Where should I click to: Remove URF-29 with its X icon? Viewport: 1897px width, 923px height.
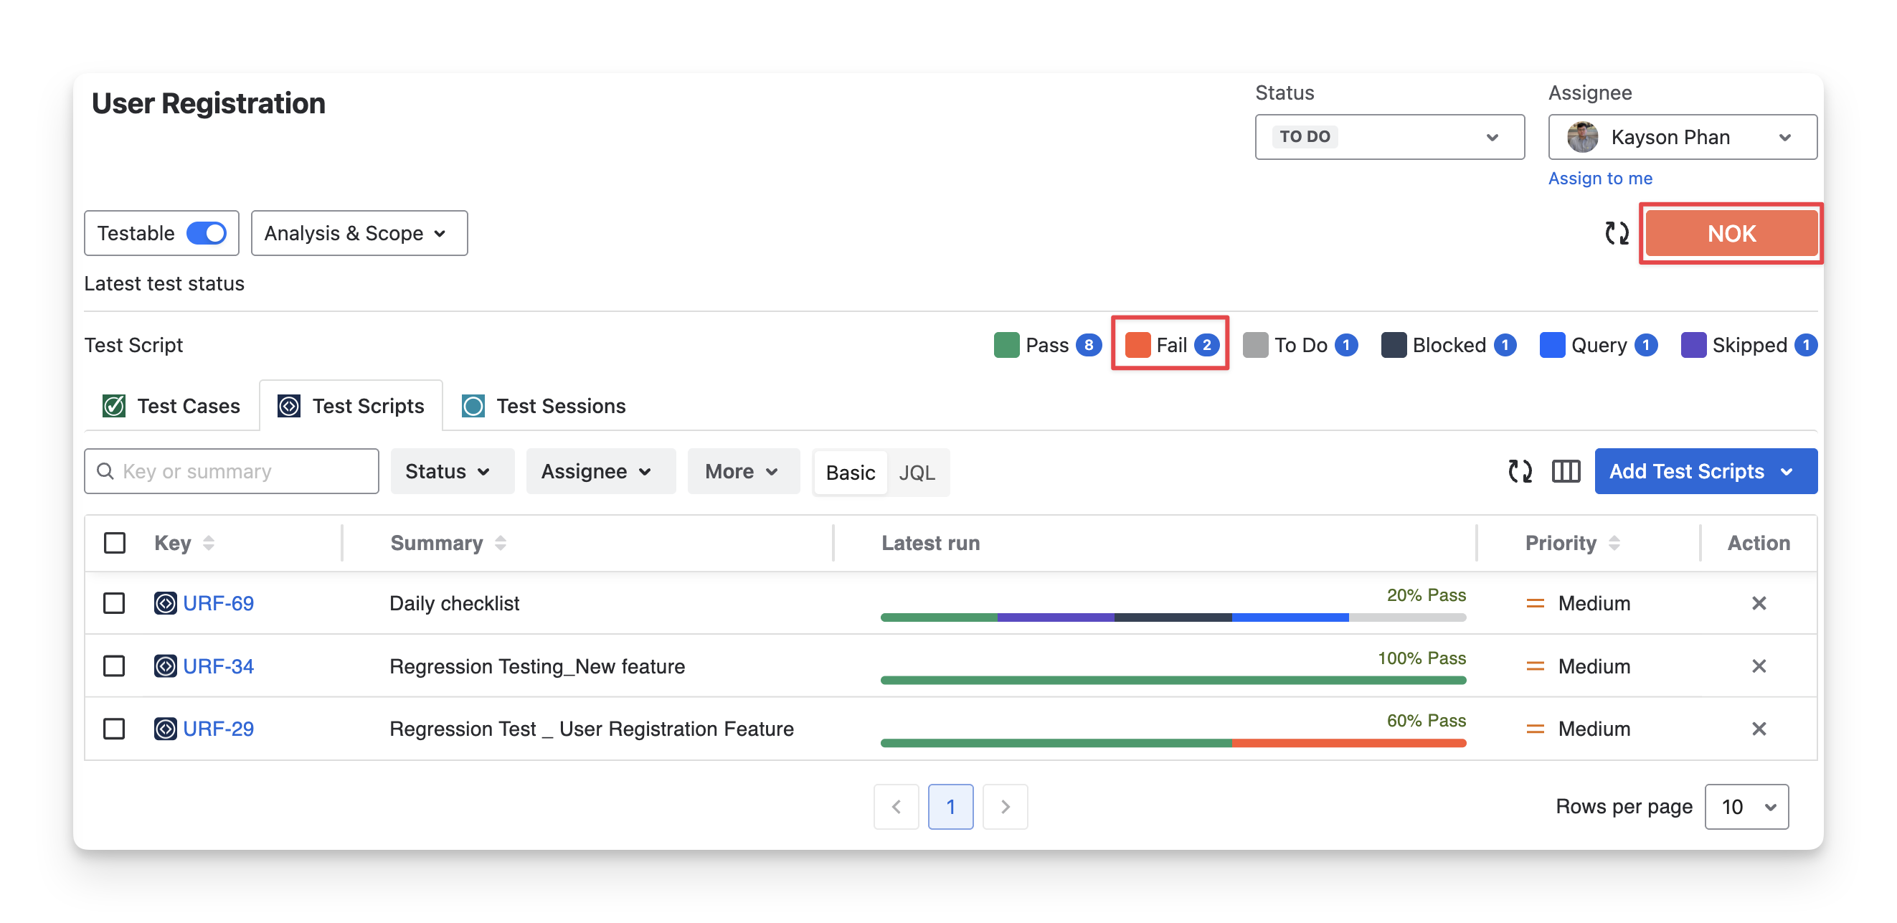1759,729
